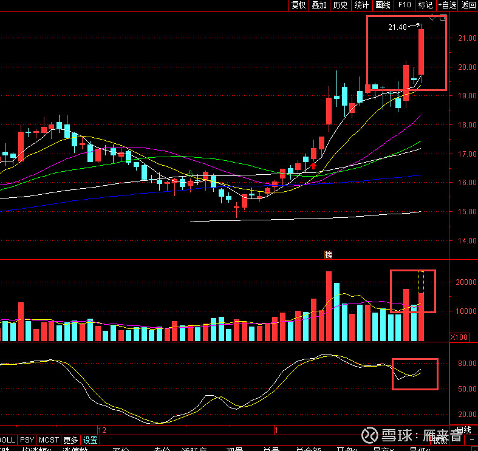Image resolution: width=478 pixels, height=451 pixels.
Task: Click the 20.00 indicator axis label
Action: tap(467, 414)
